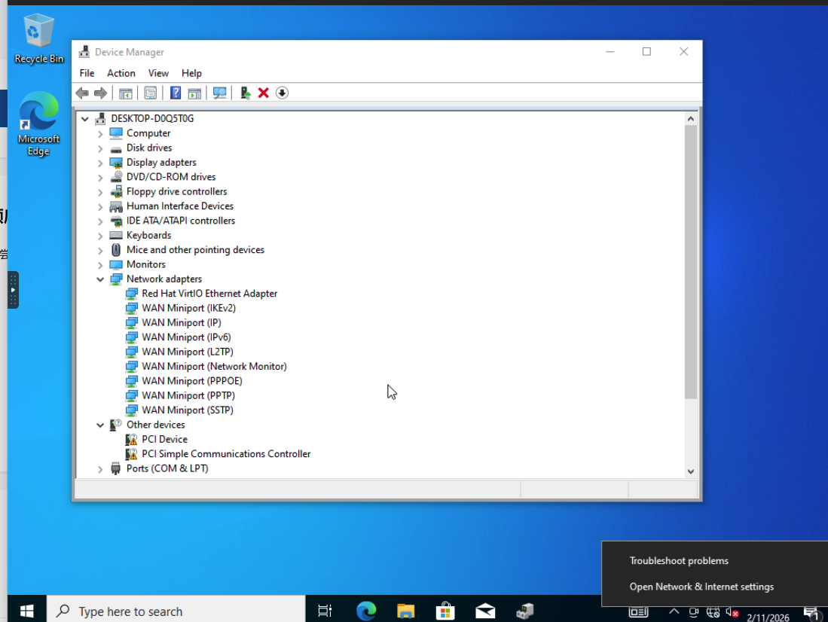
Task: Select WAN Miniport (PPPOE)
Action: click(x=192, y=381)
